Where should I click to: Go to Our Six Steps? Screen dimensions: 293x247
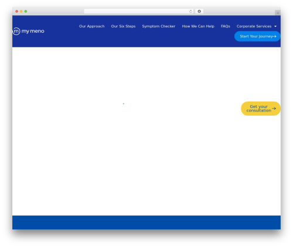pyautogui.click(x=123, y=26)
